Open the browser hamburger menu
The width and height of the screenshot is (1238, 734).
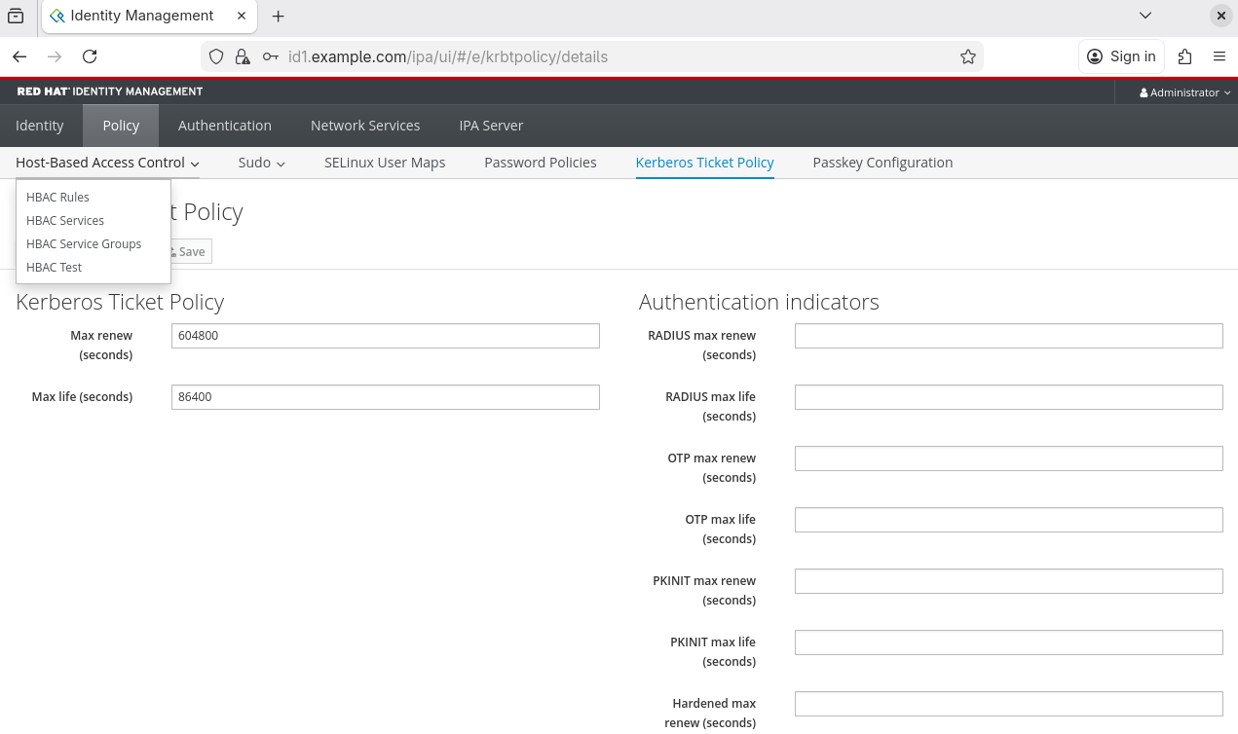[1219, 56]
